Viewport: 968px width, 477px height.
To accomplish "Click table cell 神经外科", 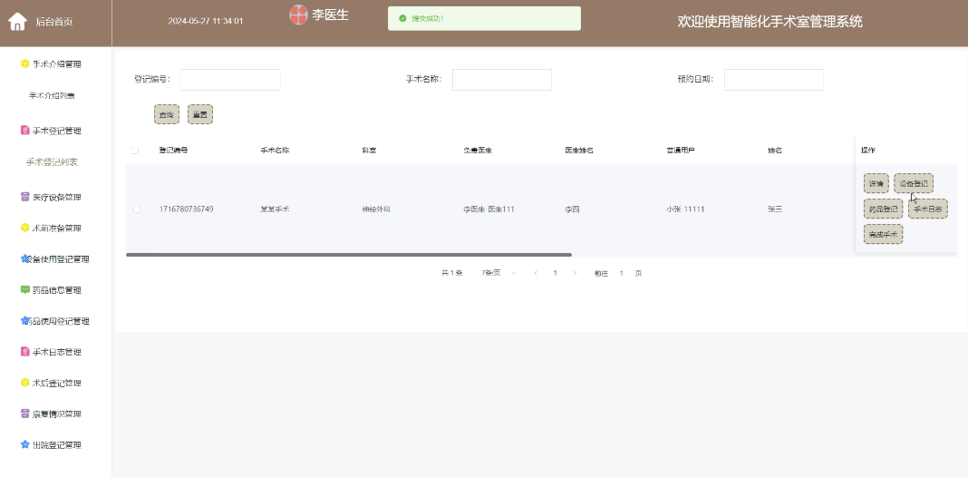I will coord(376,209).
